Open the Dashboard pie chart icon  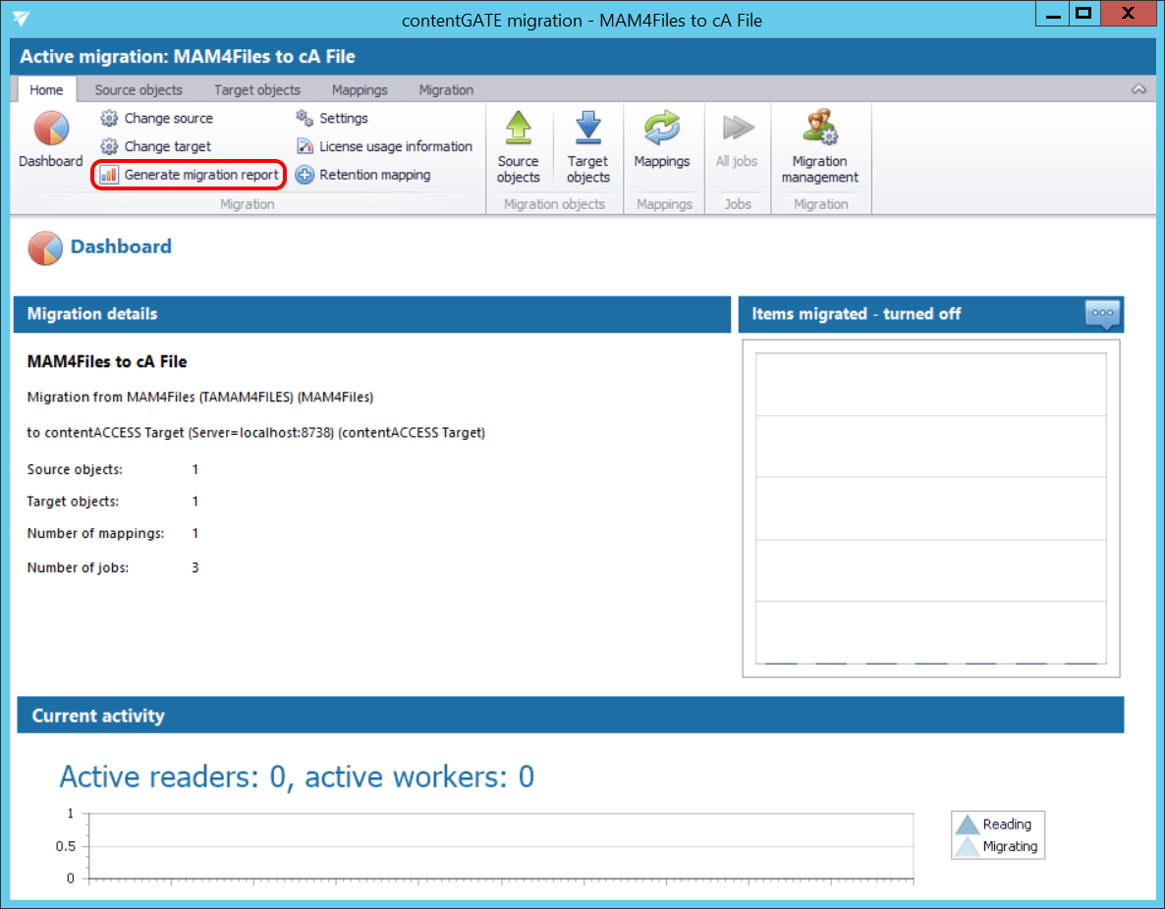click(50, 133)
